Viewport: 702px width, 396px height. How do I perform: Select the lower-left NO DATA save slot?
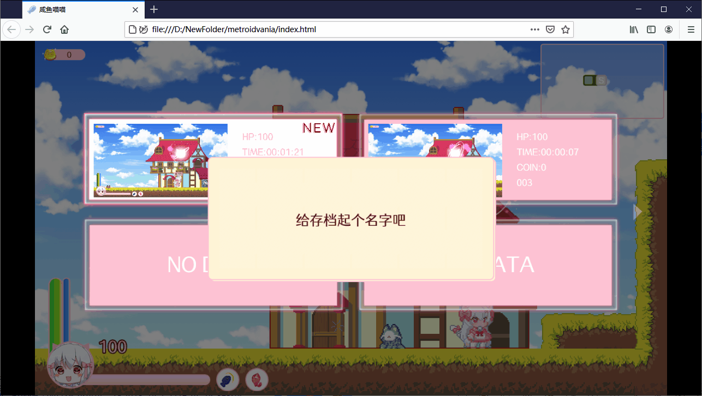[213, 265]
